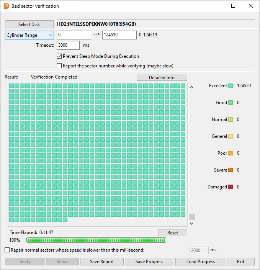The height and width of the screenshot is (270, 260).
Task: Click the Normal yellow-green legend swatch
Action: (x=231, y=119)
